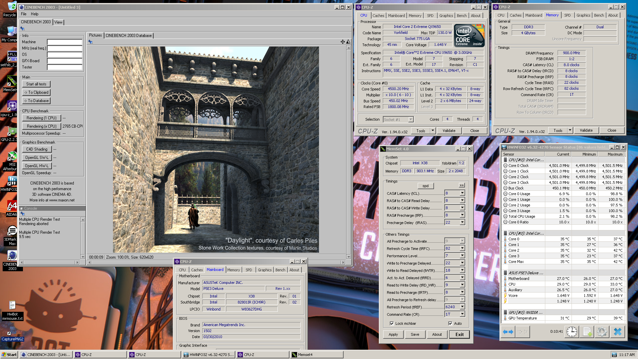Switch to Caches tab in CPU-Z CPU window
Image resolution: width=638 pixels, height=359 pixels.
[378, 16]
